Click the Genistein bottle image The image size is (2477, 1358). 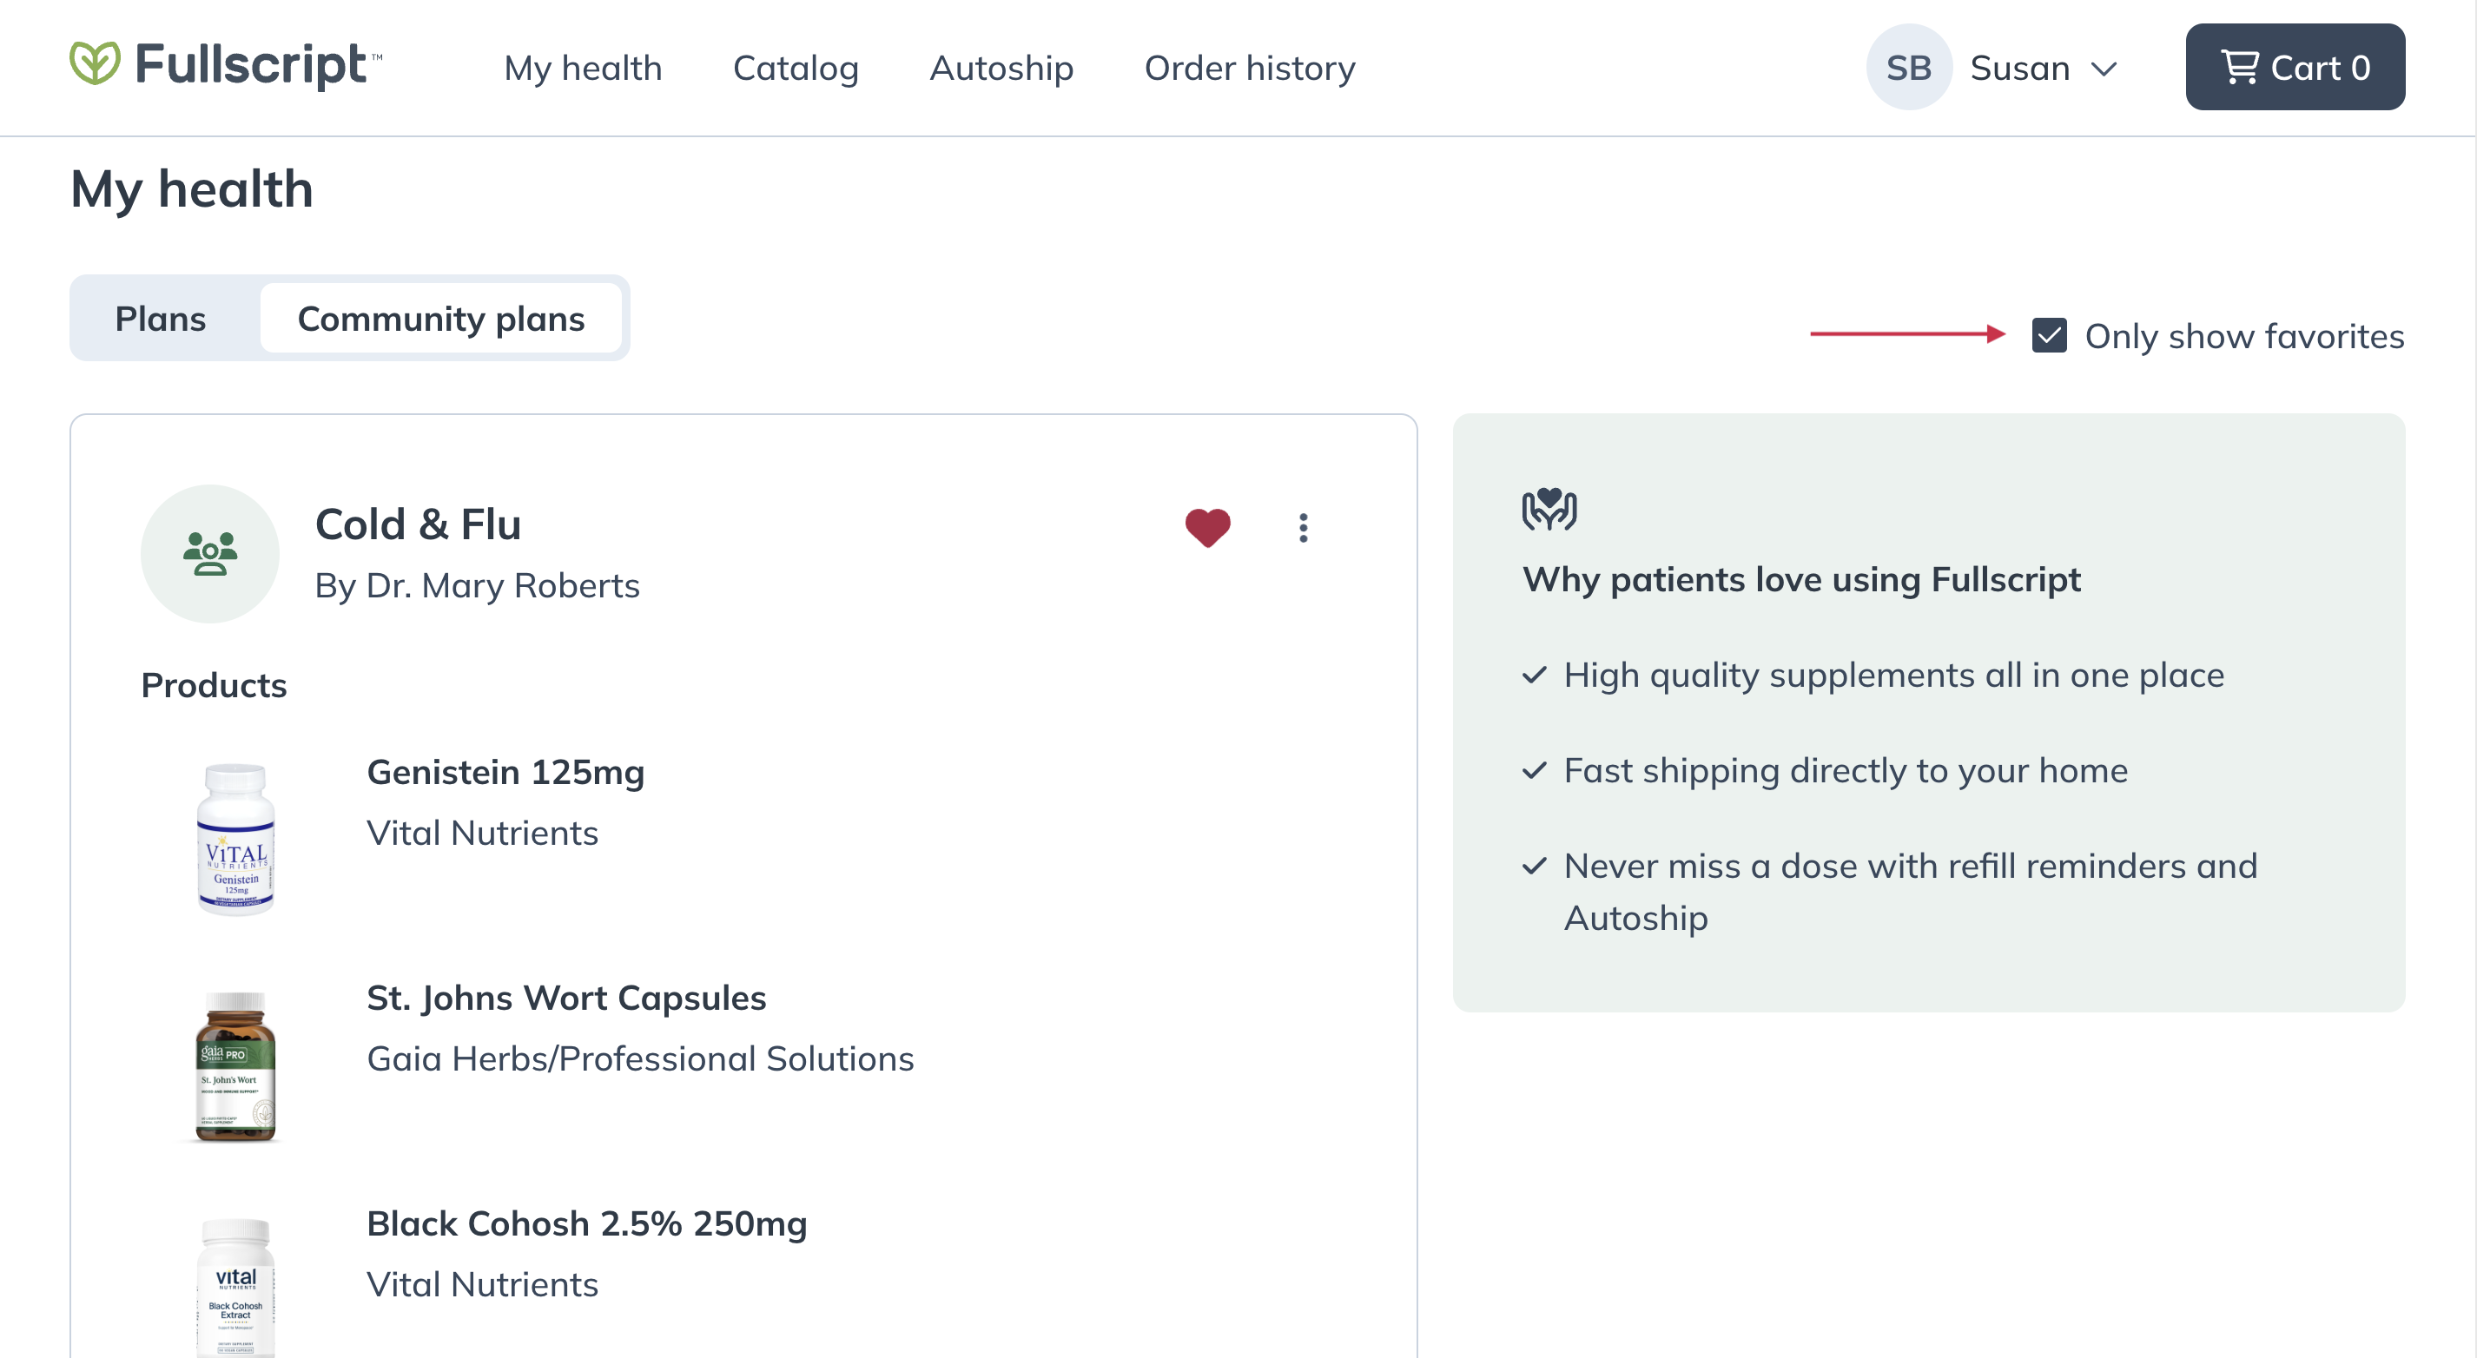click(235, 840)
